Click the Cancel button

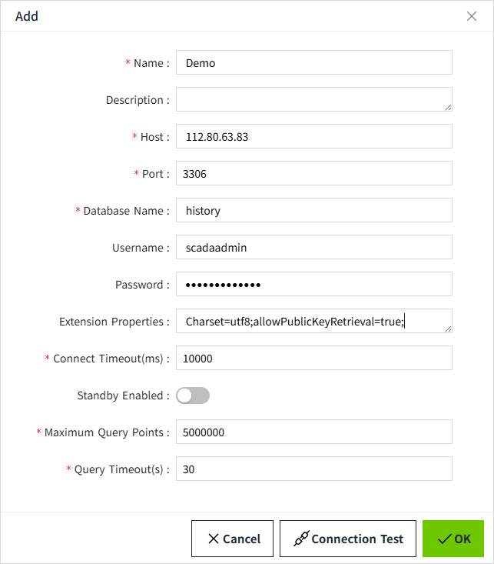(x=234, y=539)
